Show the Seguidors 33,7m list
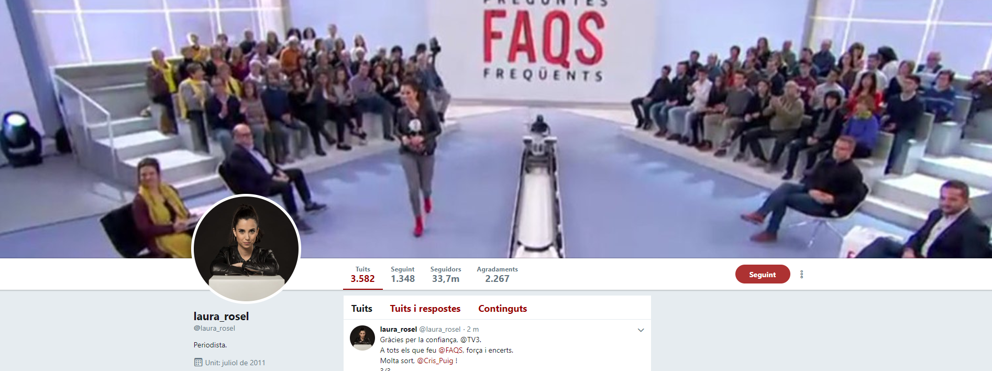Screen dimensions: 992x371 [446, 275]
